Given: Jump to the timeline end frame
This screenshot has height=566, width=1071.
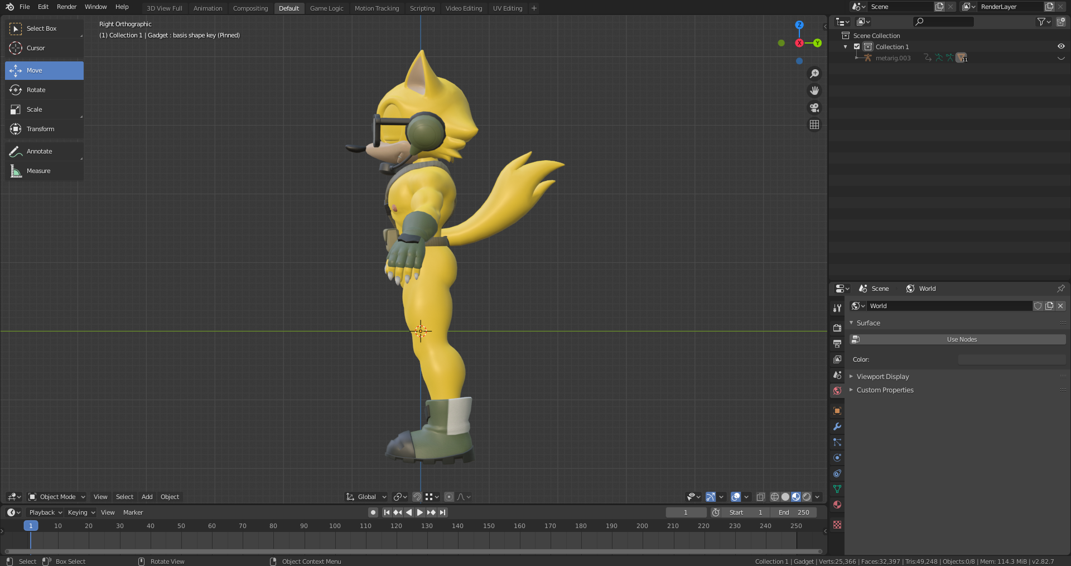Looking at the screenshot, I should pos(442,512).
